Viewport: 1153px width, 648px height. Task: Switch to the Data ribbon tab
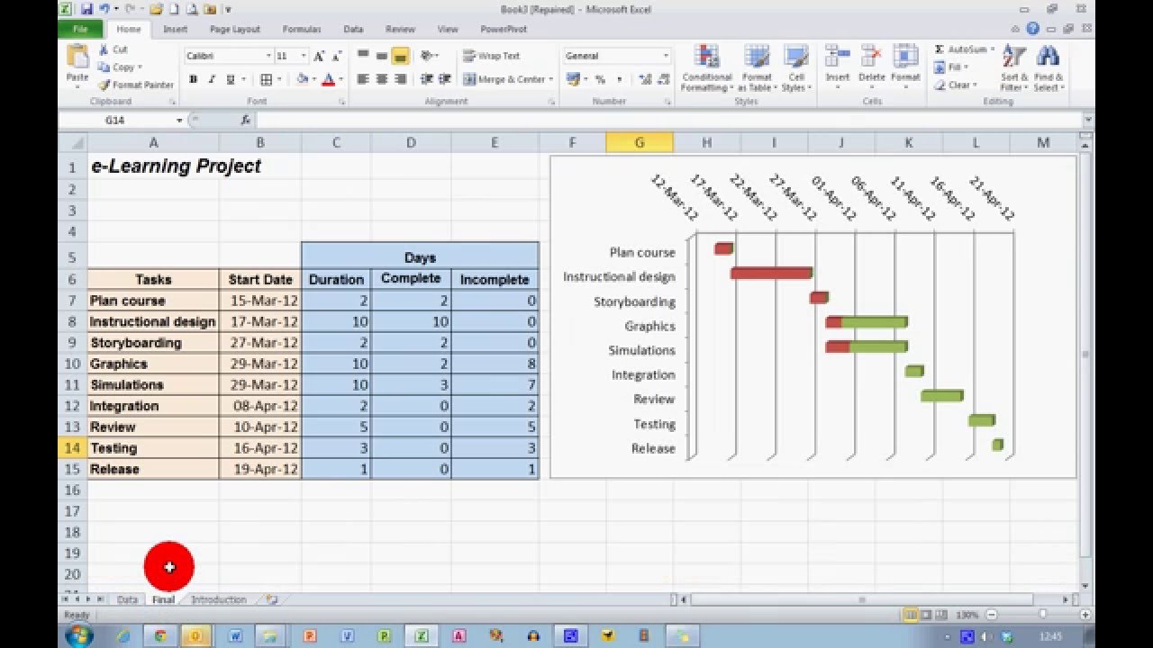click(x=353, y=29)
